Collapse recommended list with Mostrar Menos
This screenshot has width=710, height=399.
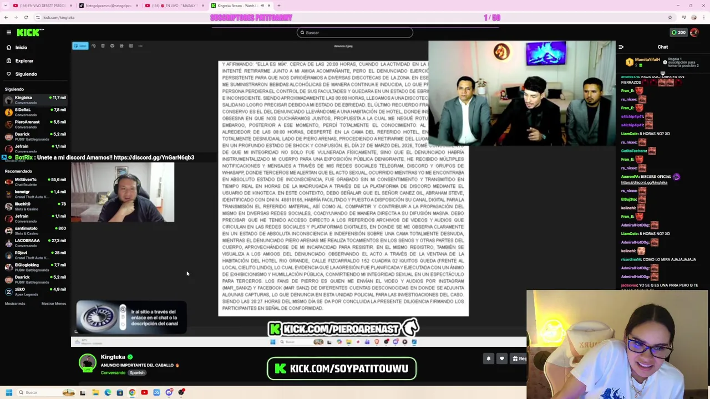pyautogui.click(x=54, y=304)
